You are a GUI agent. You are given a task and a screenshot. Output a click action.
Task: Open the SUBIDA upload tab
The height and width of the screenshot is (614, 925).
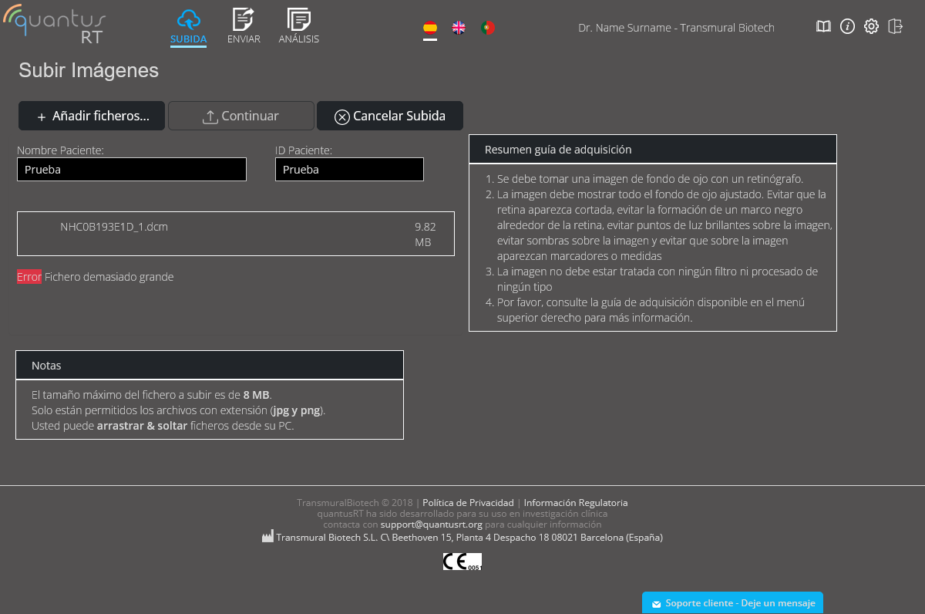click(188, 27)
